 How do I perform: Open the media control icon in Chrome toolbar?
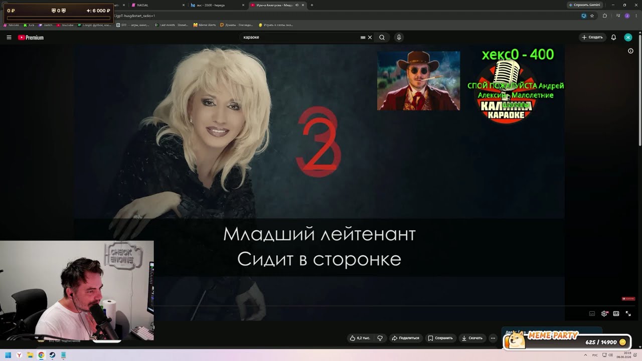[617, 16]
